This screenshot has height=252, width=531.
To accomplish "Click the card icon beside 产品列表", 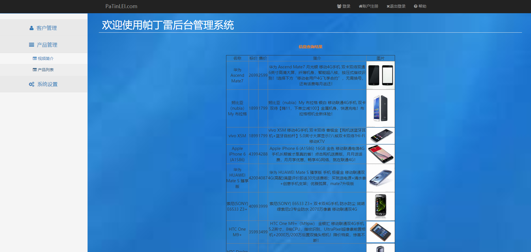I will [x=35, y=70].
